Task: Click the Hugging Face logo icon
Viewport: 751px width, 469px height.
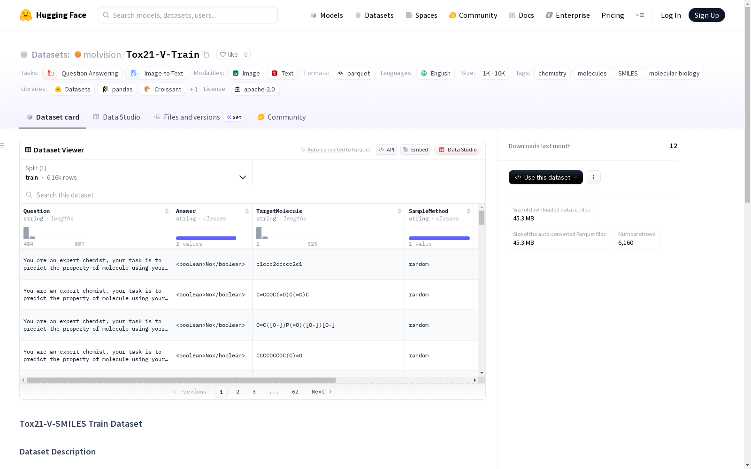Action: click(26, 15)
